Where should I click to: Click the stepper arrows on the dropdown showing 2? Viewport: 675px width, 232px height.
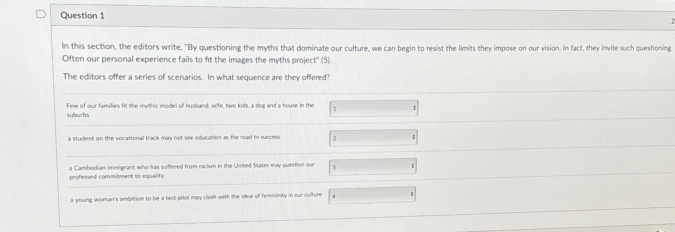click(x=414, y=137)
